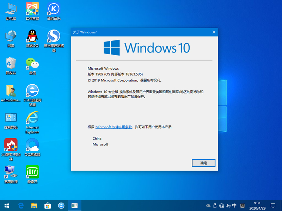
Task: Launch 酷狗音乐 from the desktop
Action: point(53,9)
